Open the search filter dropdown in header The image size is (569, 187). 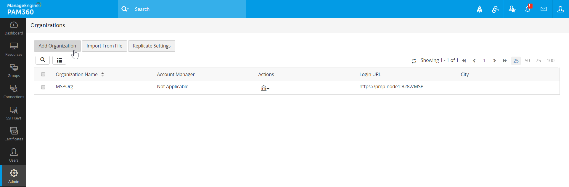click(x=125, y=9)
